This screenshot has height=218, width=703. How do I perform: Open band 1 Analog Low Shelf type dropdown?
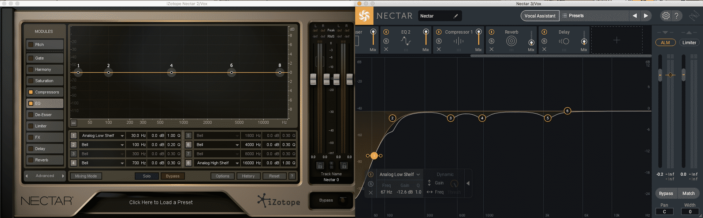[x=103, y=135]
